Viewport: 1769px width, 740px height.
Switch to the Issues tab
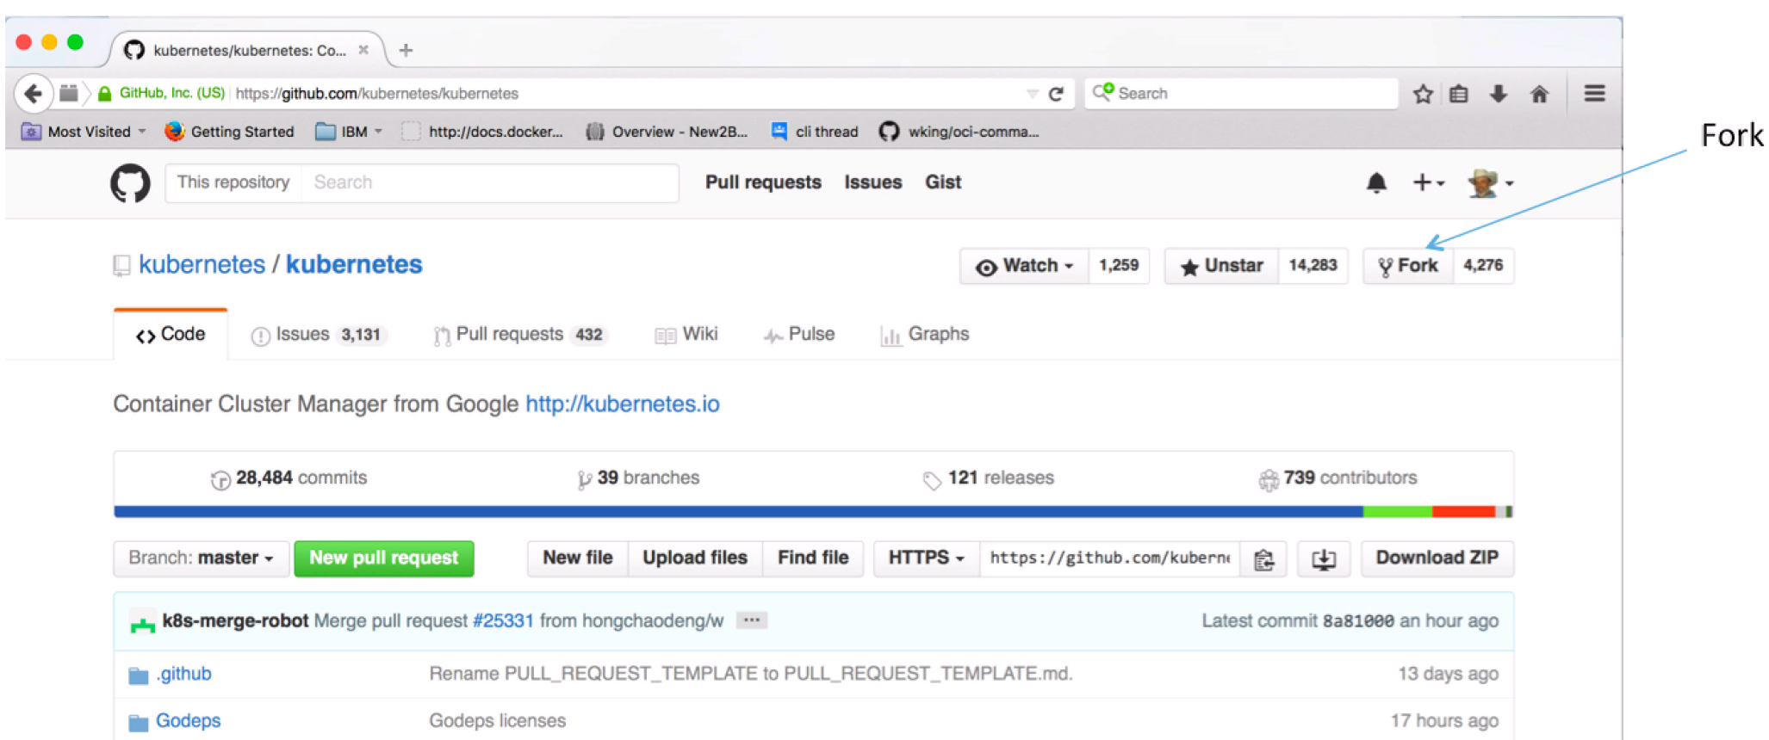317,335
